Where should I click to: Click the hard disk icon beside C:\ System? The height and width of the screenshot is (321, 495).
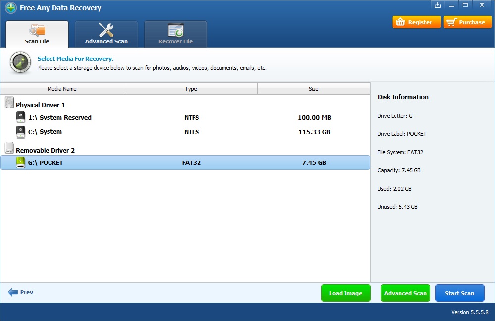point(20,132)
